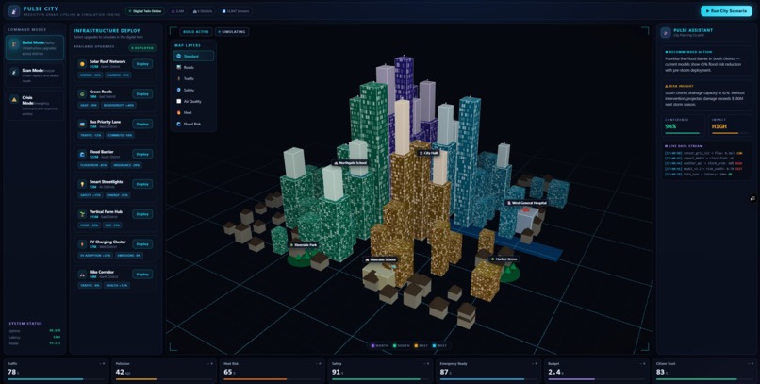Click the Smart Streetlights bulb icon

tap(82, 184)
